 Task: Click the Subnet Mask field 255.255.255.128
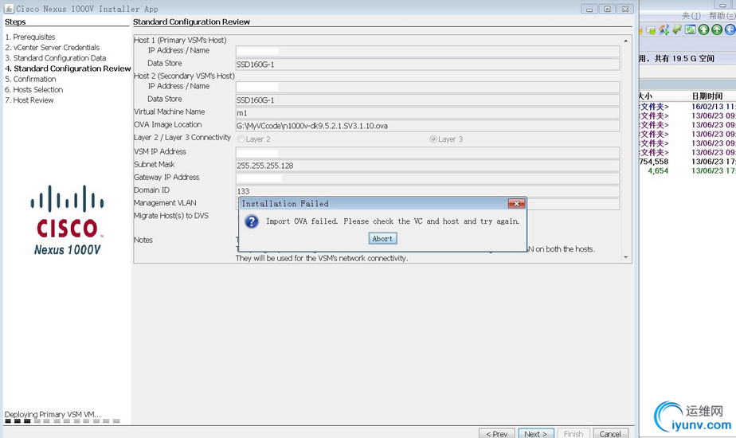coord(427,166)
